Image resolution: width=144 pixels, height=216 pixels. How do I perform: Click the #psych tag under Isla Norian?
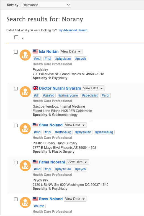tap(81, 59)
